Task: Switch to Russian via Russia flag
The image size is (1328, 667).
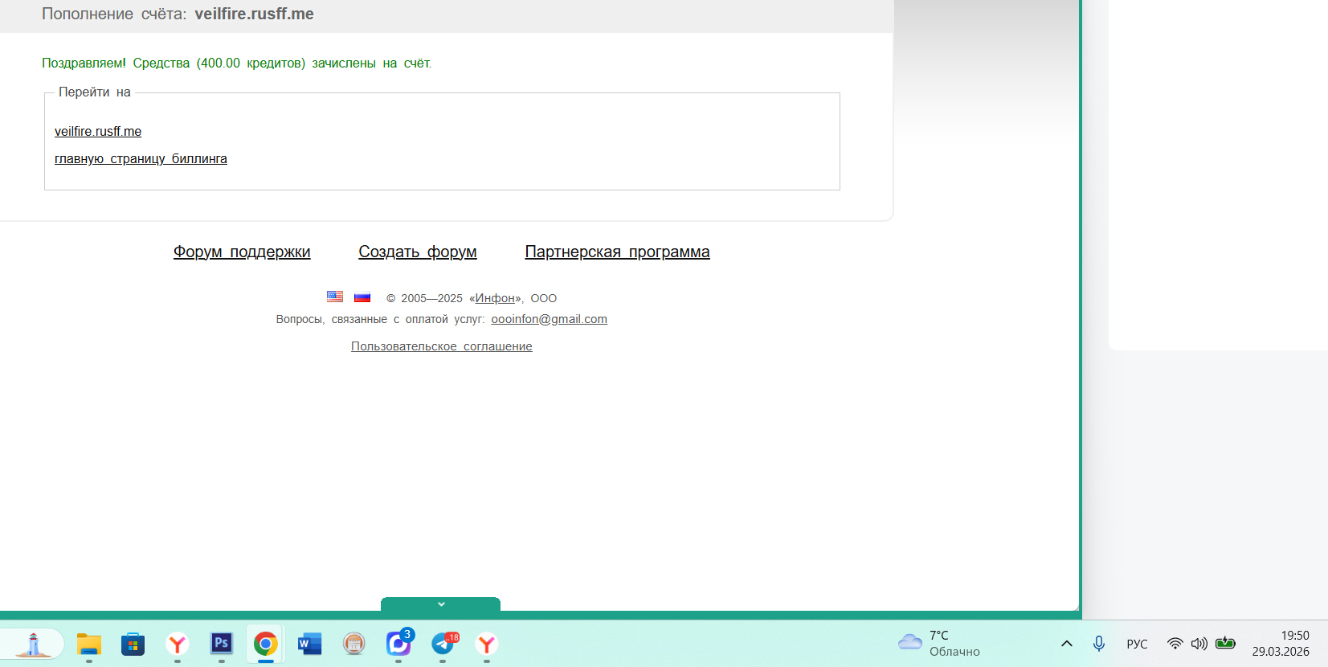Action: coord(362,297)
